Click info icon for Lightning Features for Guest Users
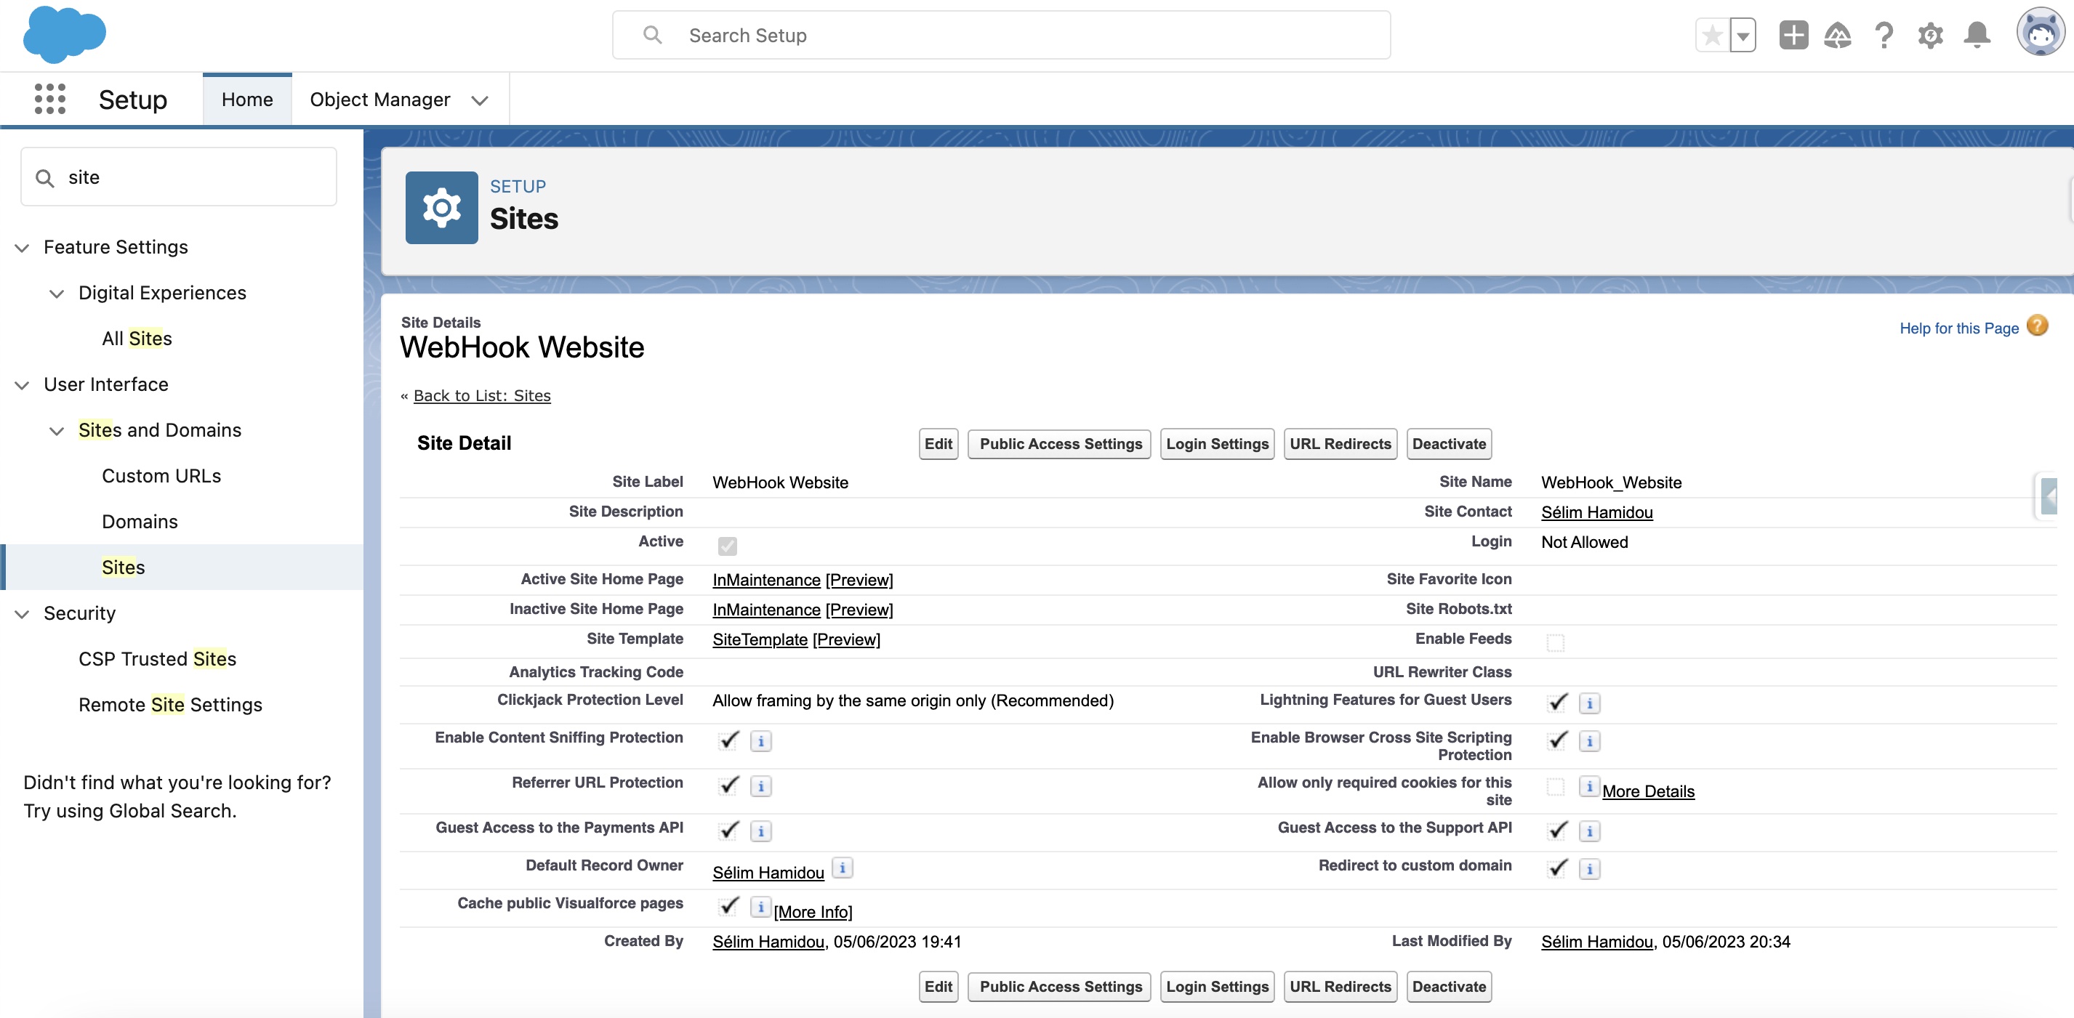 click(x=1589, y=703)
